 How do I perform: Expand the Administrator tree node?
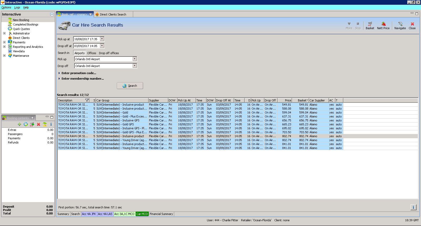pyautogui.click(x=4, y=33)
